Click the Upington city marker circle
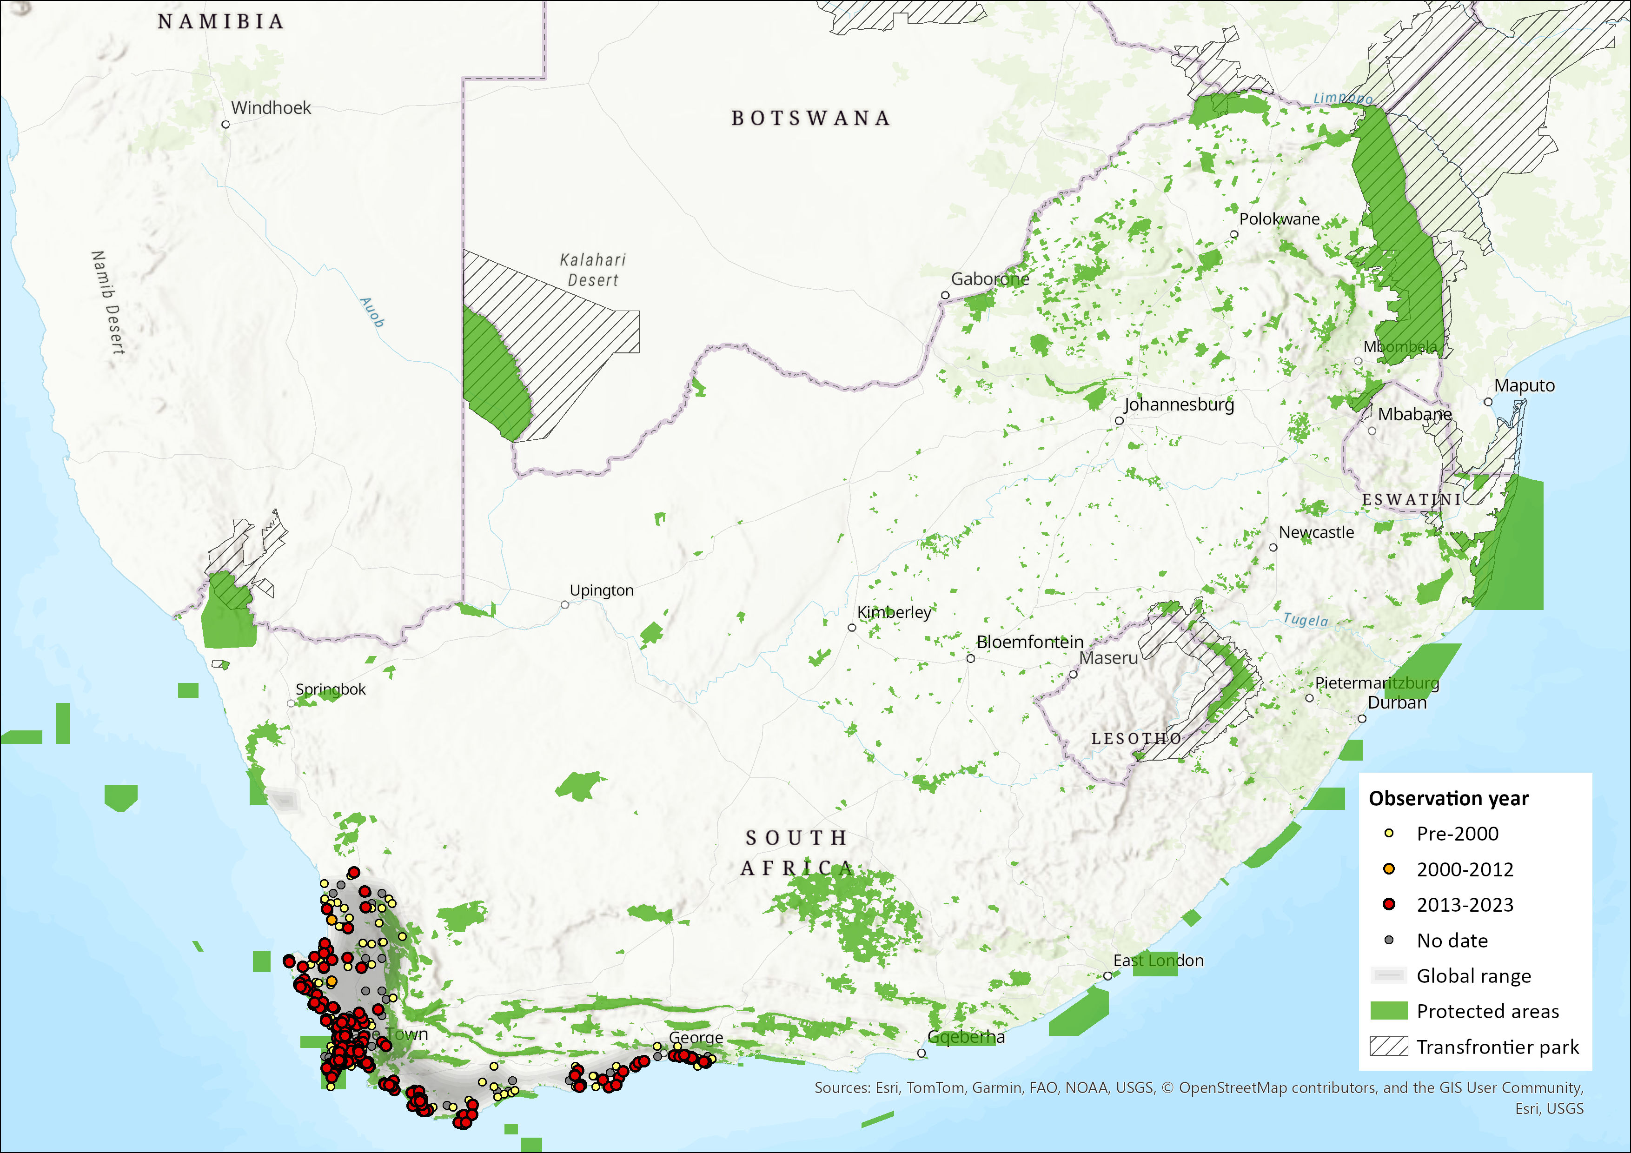The width and height of the screenshot is (1631, 1153). [565, 605]
